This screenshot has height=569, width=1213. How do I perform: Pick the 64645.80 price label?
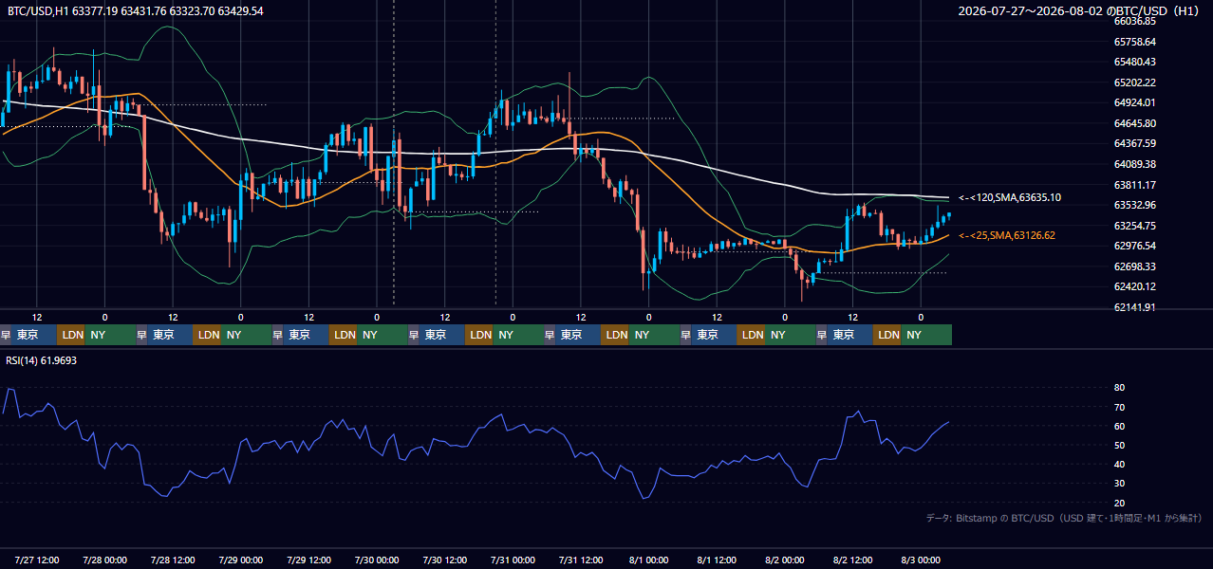tap(1135, 123)
